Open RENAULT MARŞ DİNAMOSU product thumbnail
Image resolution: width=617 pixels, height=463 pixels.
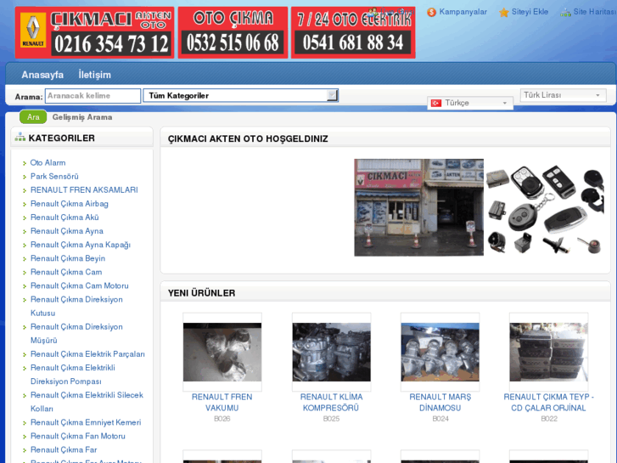pyautogui.click(x=440, y=352)
